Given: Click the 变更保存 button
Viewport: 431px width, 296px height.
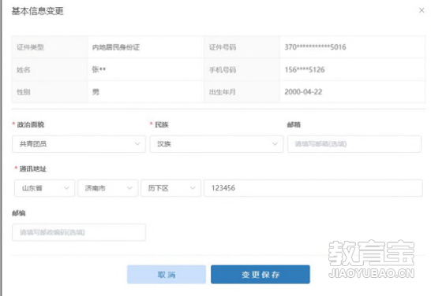Looking at the screenshot, I should (260, 274).
